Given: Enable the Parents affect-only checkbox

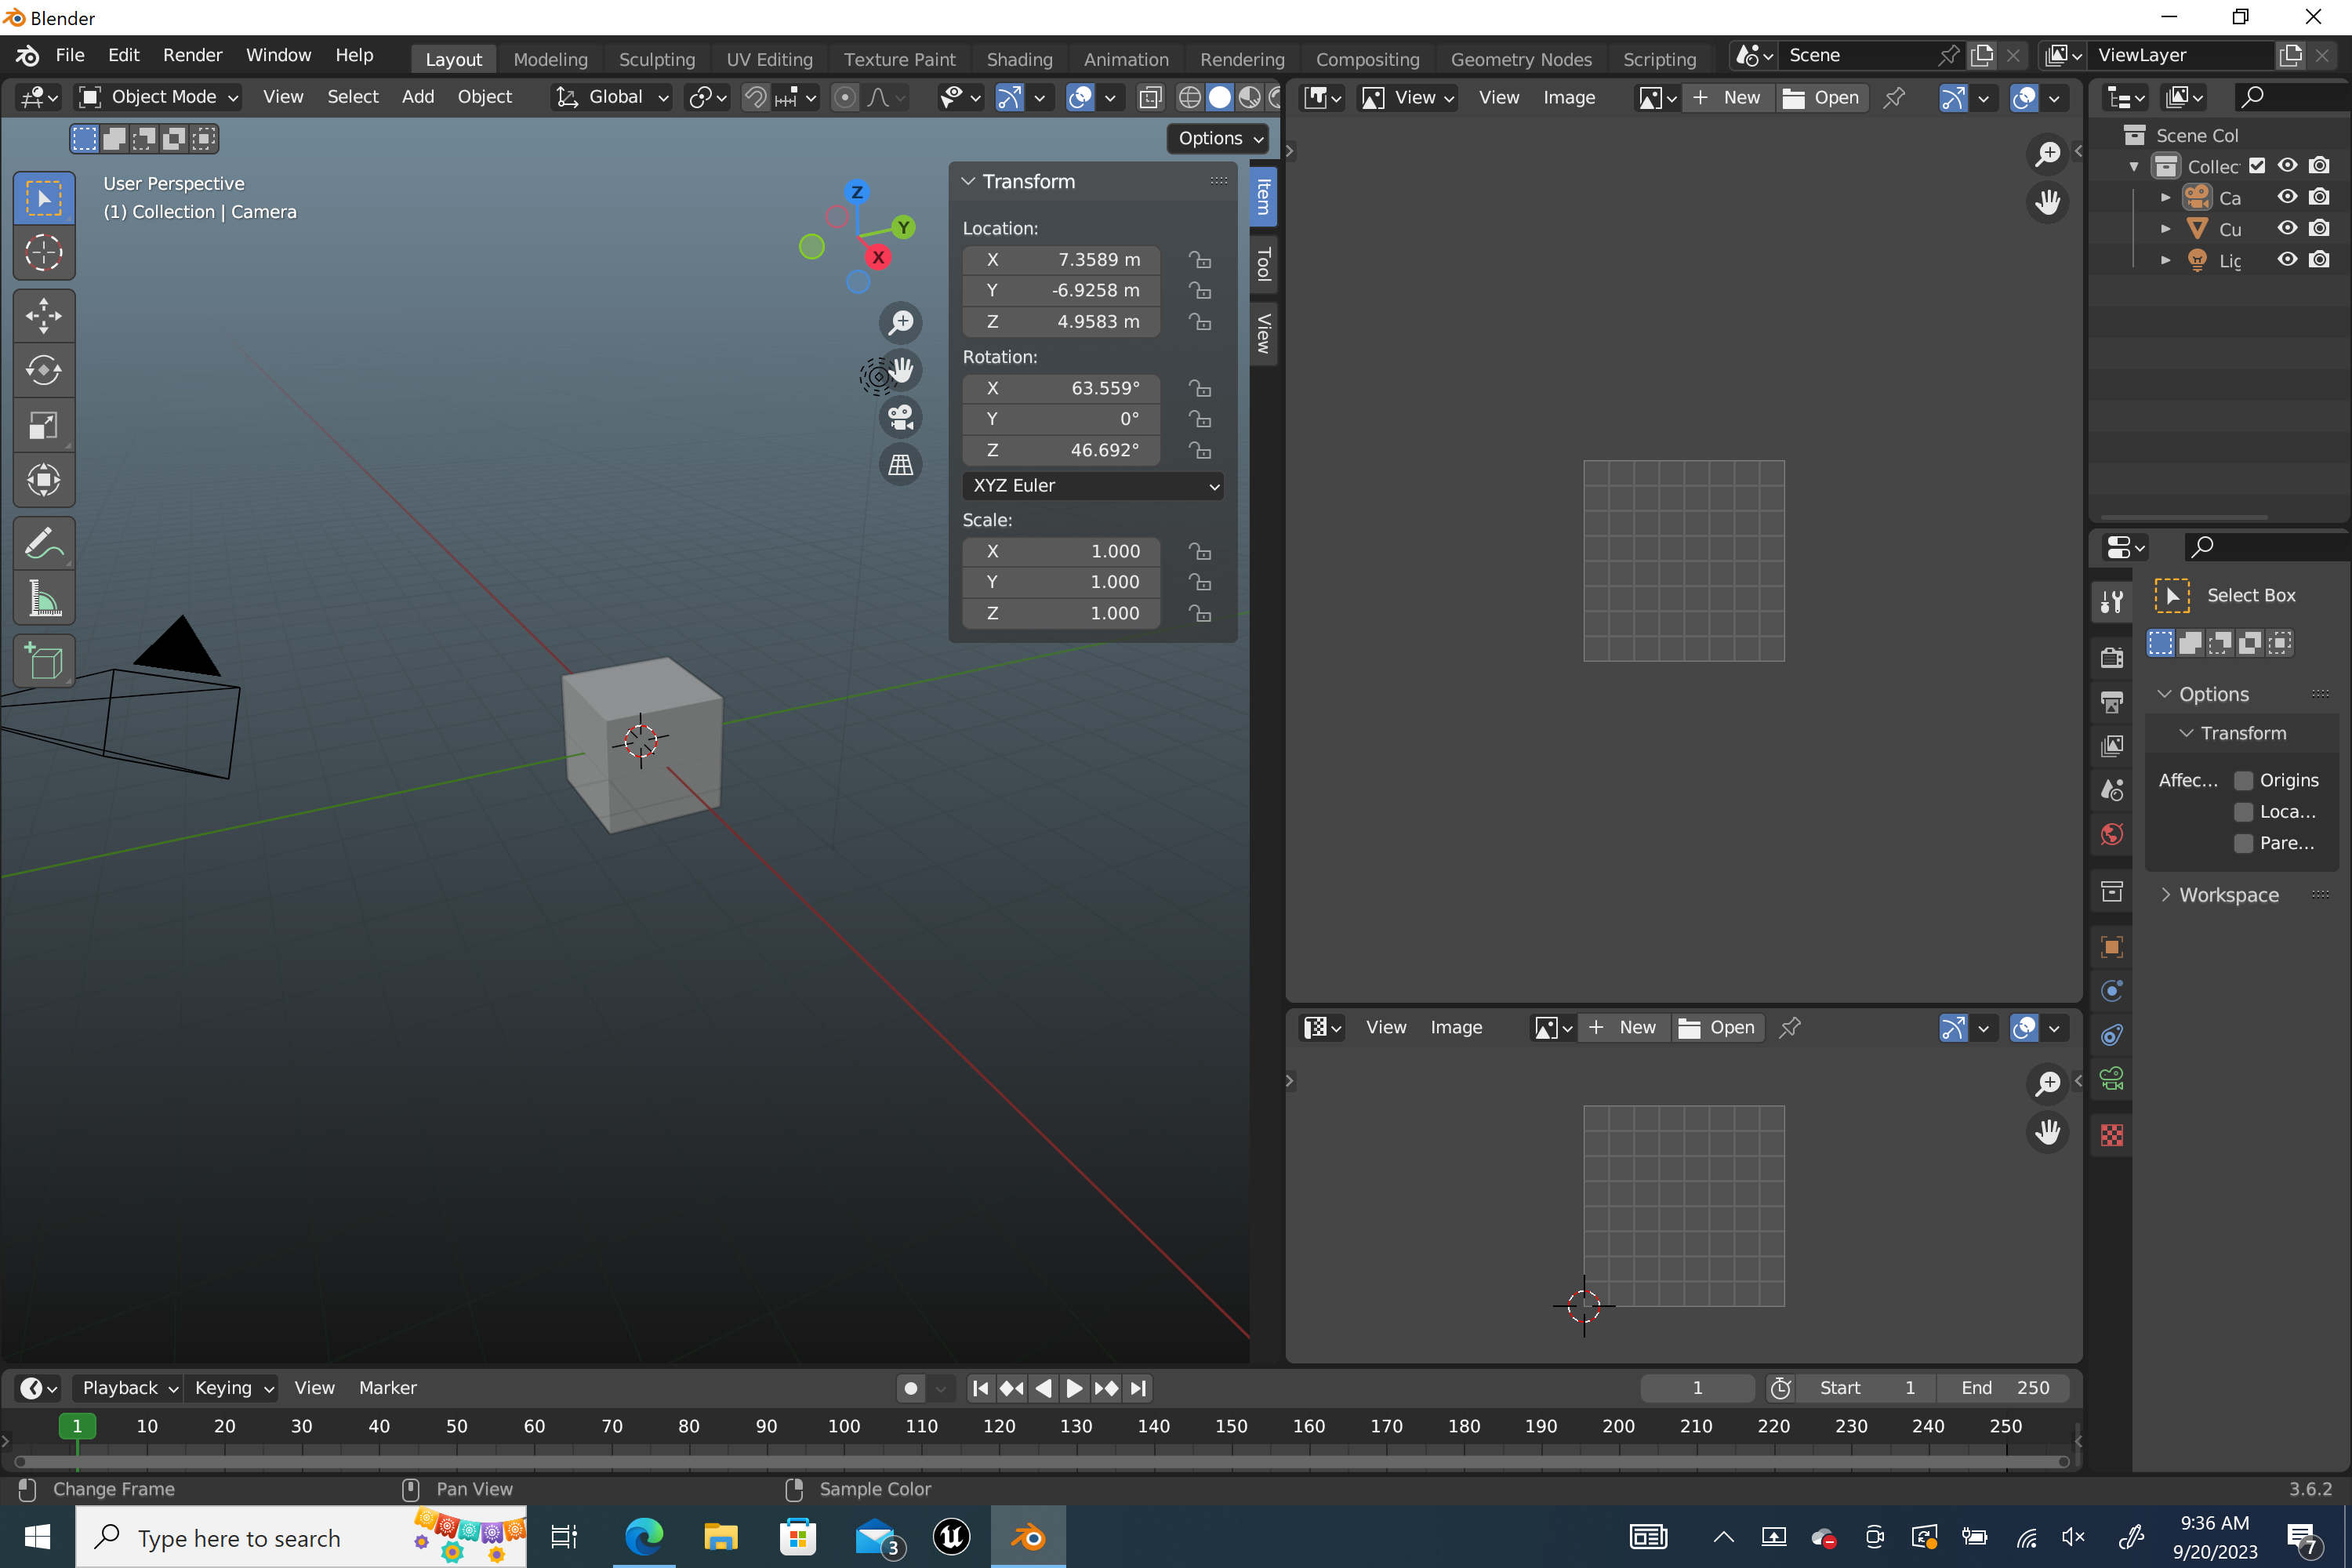Looking at the screenshot, I should click(x=2243, y=843).
